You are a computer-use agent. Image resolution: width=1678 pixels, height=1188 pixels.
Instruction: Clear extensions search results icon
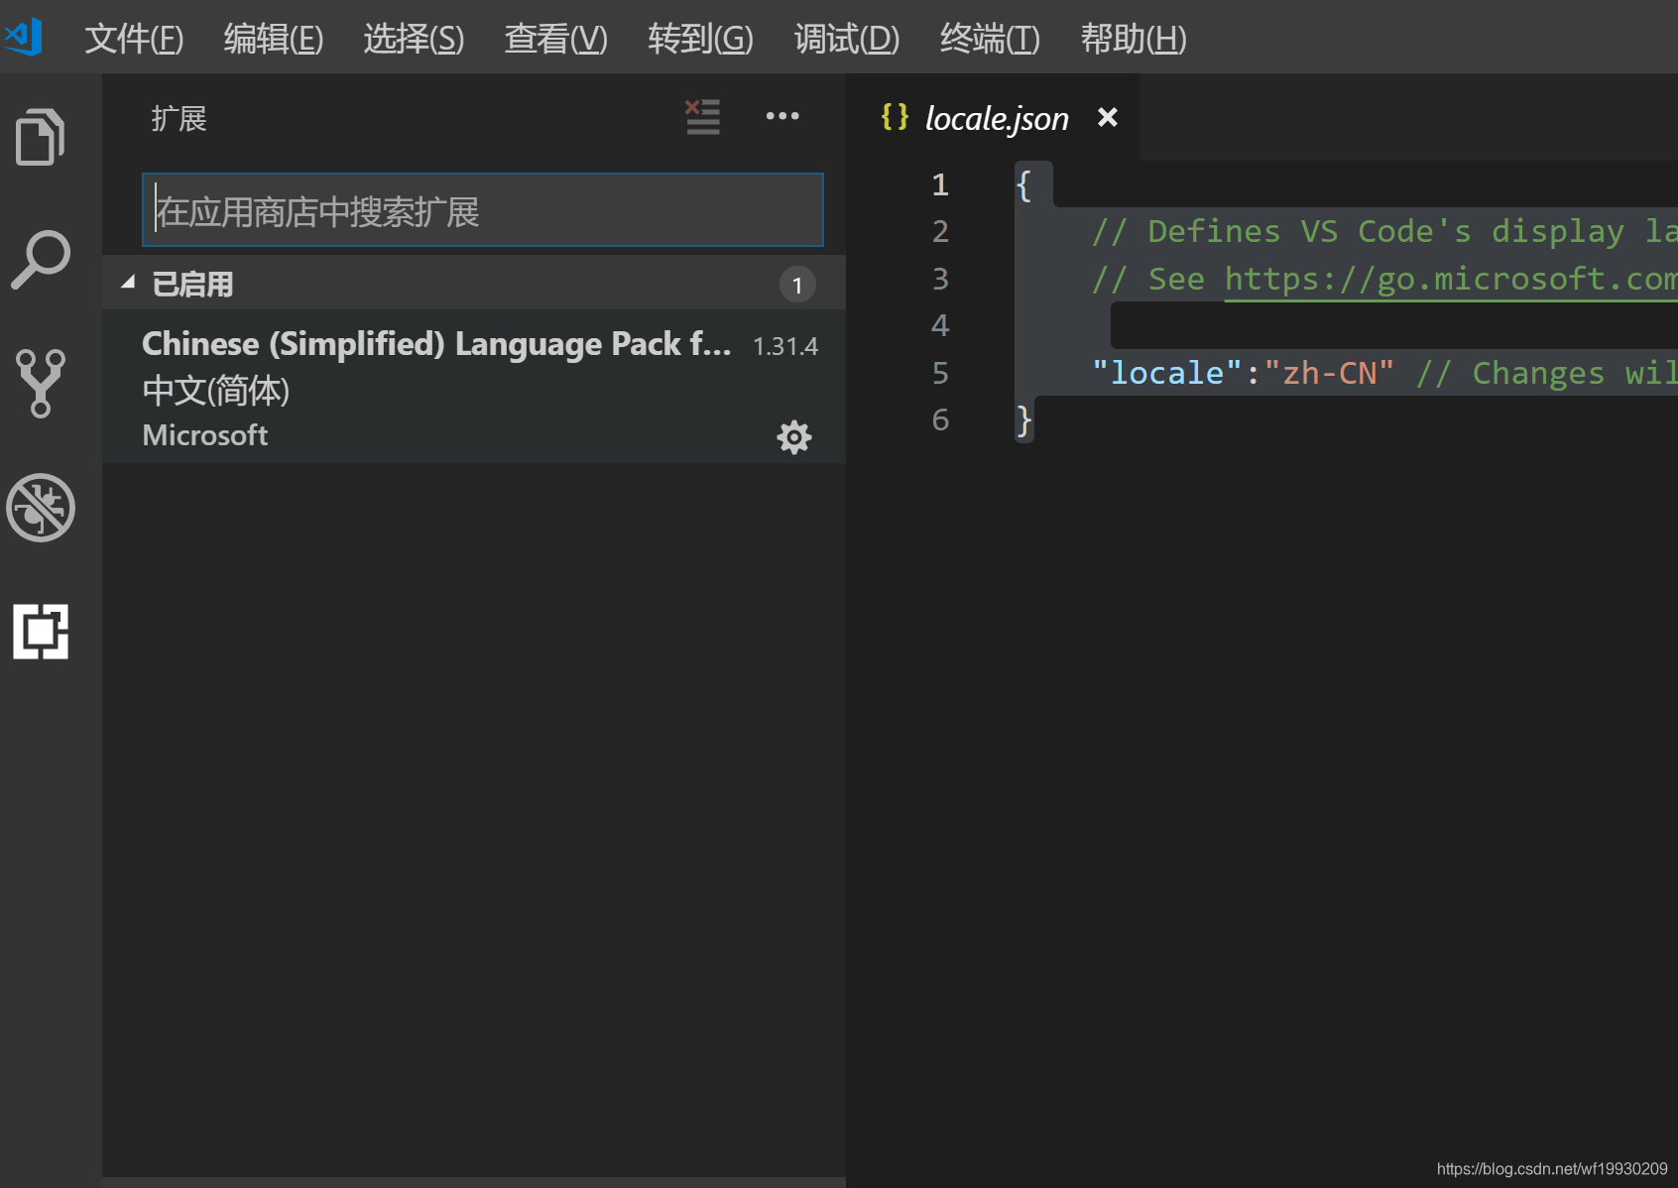[x=702, y=116]
